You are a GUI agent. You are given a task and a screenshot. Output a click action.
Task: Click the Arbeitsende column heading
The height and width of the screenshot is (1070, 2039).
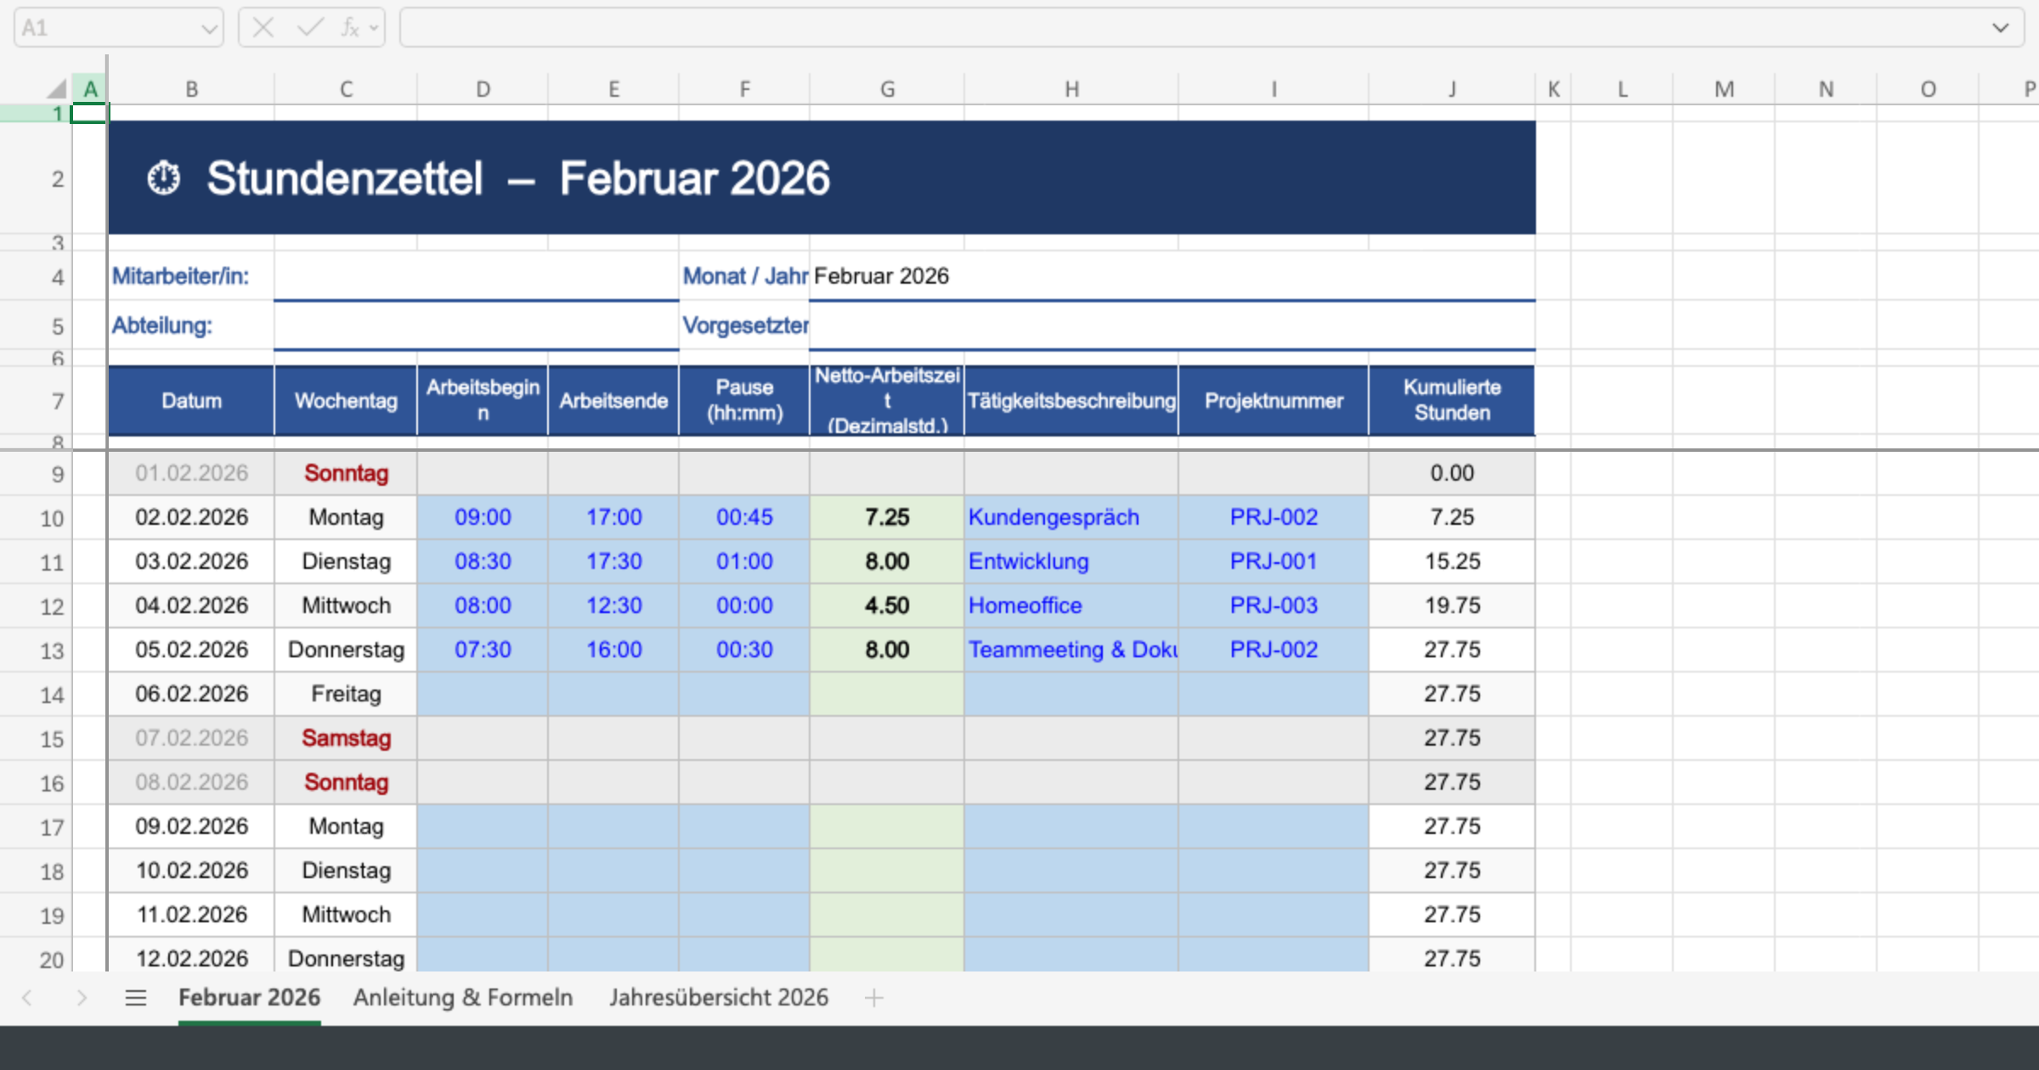[x=613, y=401]
